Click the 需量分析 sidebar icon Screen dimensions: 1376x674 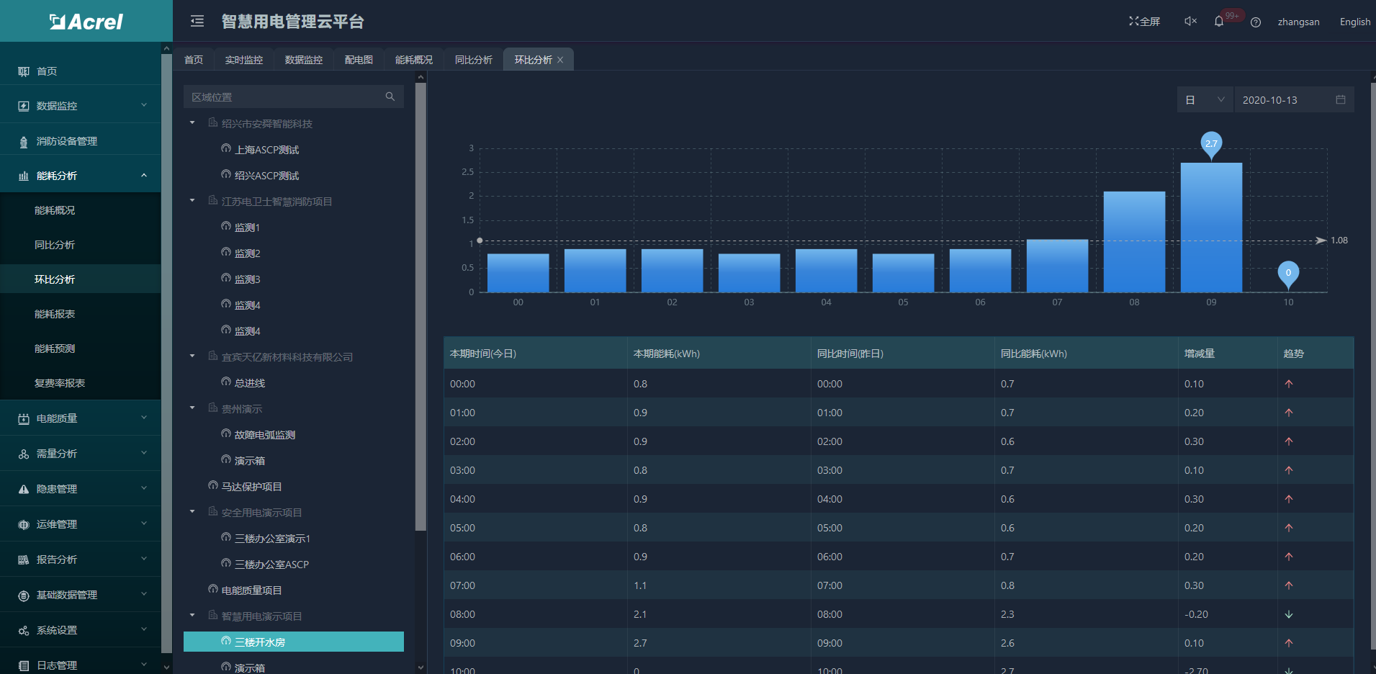pyautogui.click(x=24, y=454)
